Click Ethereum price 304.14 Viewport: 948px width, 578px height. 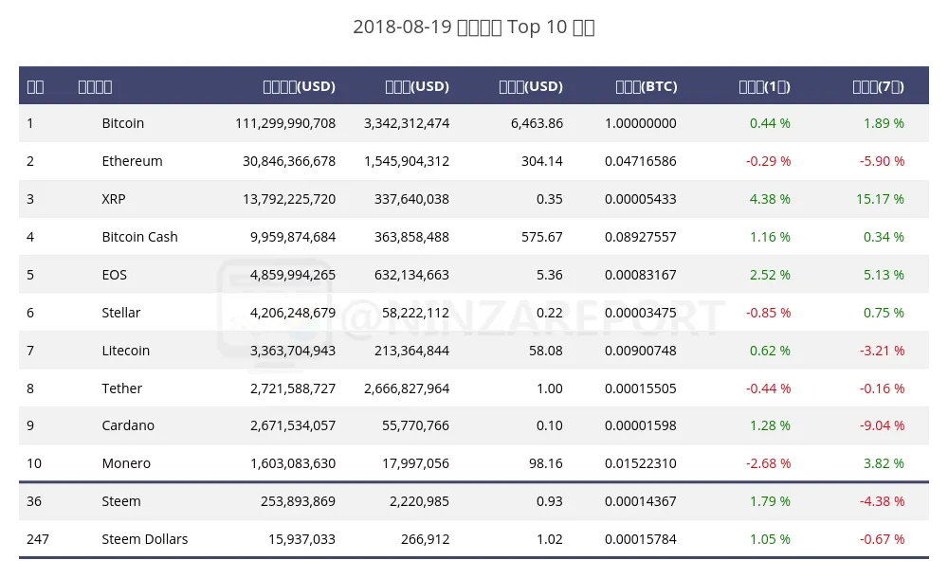point(541,161)
